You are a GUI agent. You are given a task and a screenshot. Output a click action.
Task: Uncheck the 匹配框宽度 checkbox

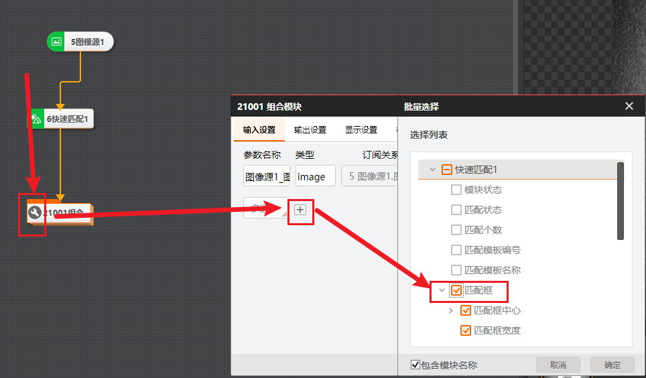click(466, 330)
